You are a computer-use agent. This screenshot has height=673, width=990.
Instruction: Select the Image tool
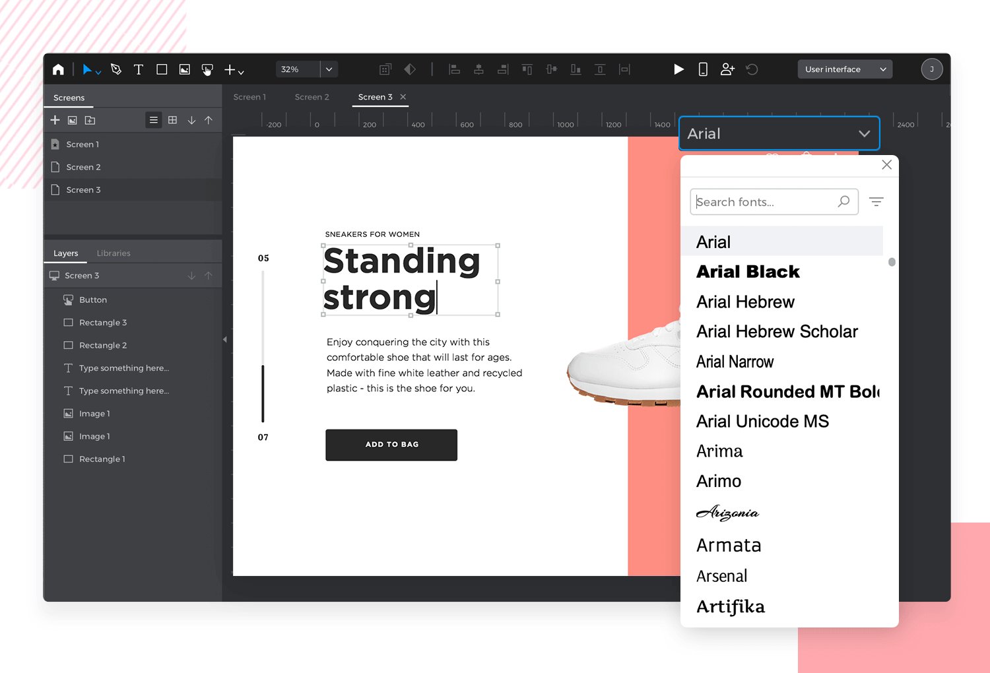click(x=185, y=69)
